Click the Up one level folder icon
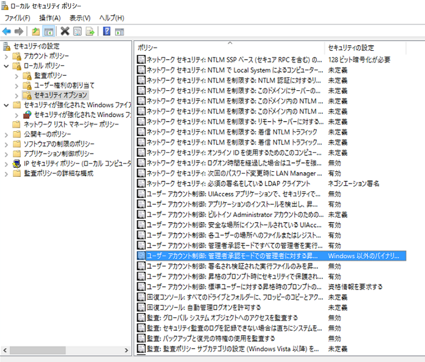Image resolution: width=425 pixels, height=362 pixels. click(36, 31)
